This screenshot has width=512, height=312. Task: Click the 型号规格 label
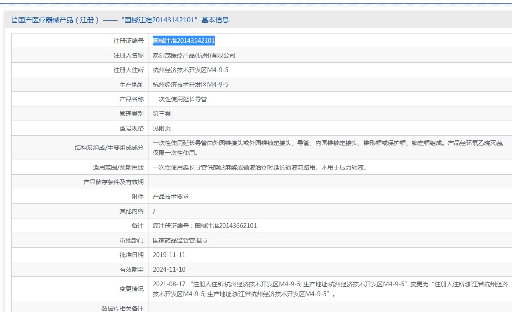pyautogui.click(x=131, y=128)
